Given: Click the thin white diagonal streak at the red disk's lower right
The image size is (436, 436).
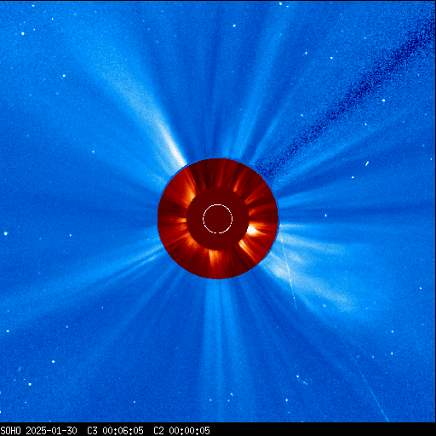Looking at the screenshot, I should tap(288, 272).
